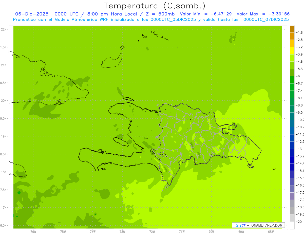Click the '-1.8' legend value
This screenshot has height=235, width=304.
pos(299,32)
